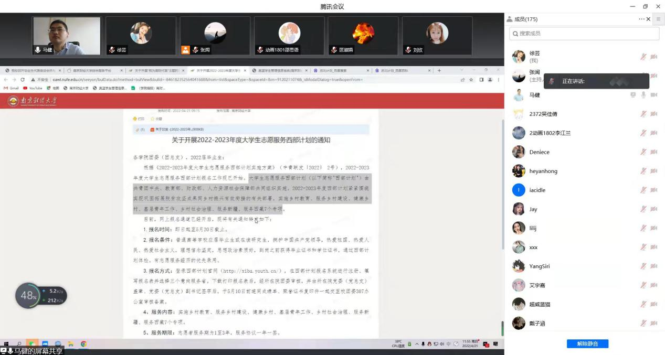
Task: Click 打印 print link on shared page
Action: pos(139,119)
